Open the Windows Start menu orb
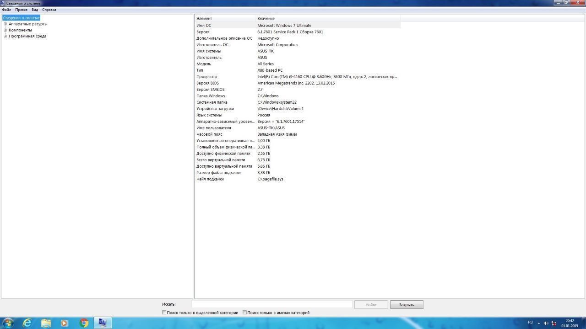The height and width of the screenshot is (329, 586). (x=7, y=323)
